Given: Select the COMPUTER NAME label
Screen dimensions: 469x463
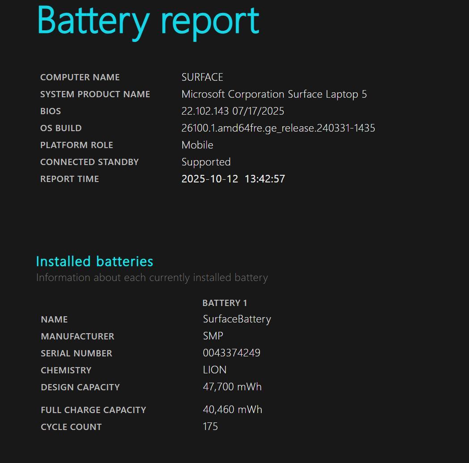Looking at the screenshot, I should 80,77.
